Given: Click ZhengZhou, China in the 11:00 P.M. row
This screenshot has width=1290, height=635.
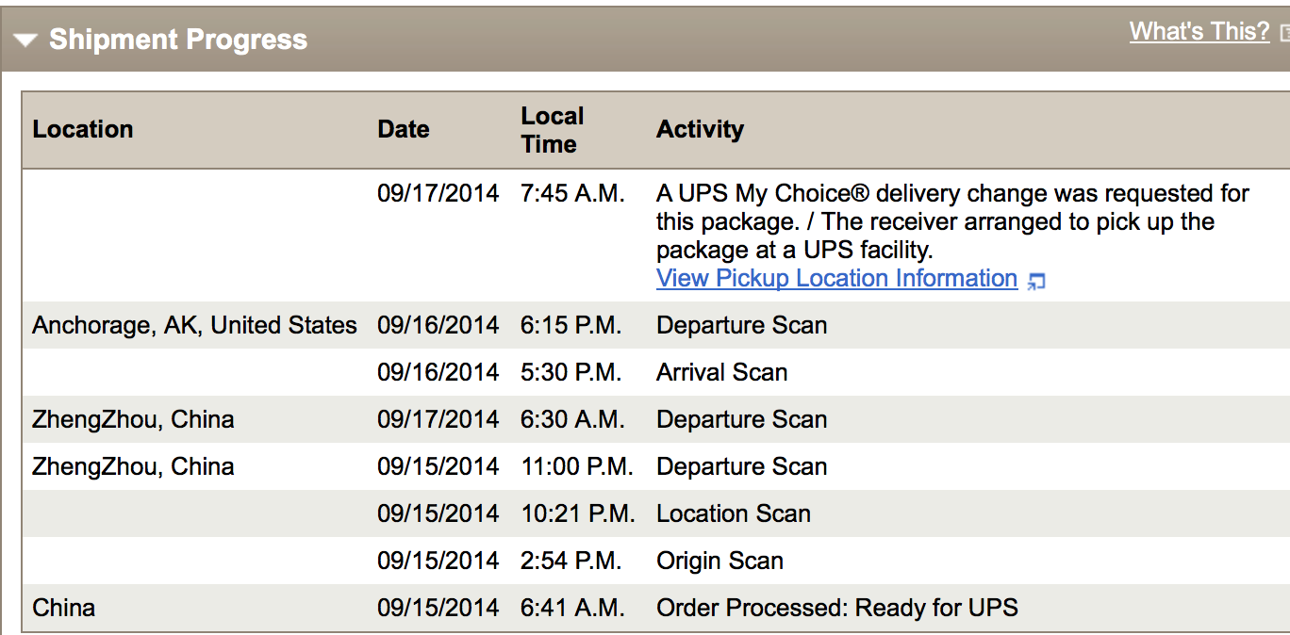Looking at the screenshot, I should pos(133,467).
